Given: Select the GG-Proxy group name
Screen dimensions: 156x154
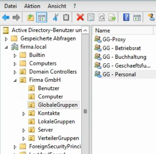Looking at the screenshot, I should 114,39.
